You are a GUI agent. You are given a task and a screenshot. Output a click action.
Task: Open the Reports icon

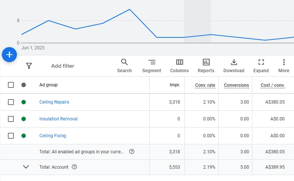[206, 65]
